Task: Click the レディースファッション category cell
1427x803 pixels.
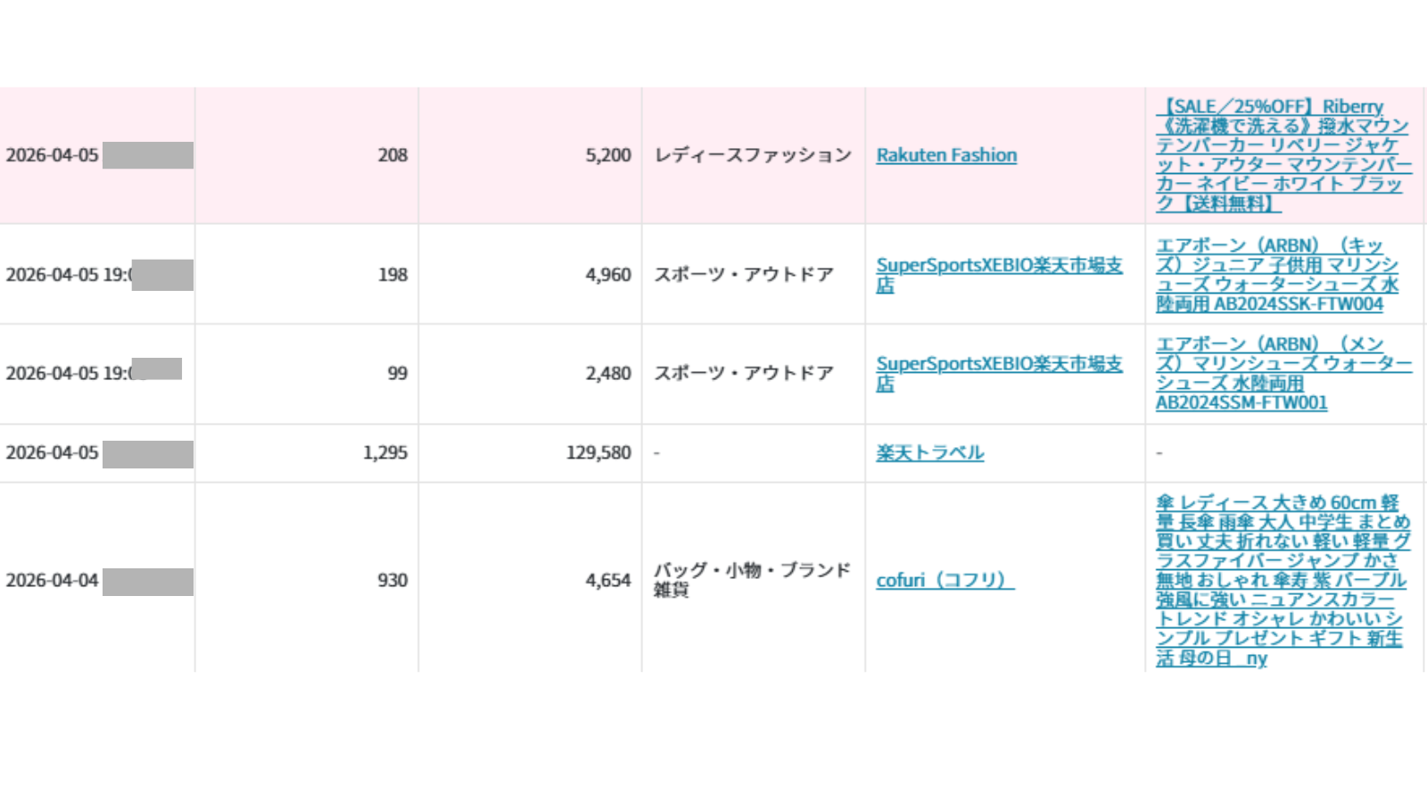Action: pos(753,155)
